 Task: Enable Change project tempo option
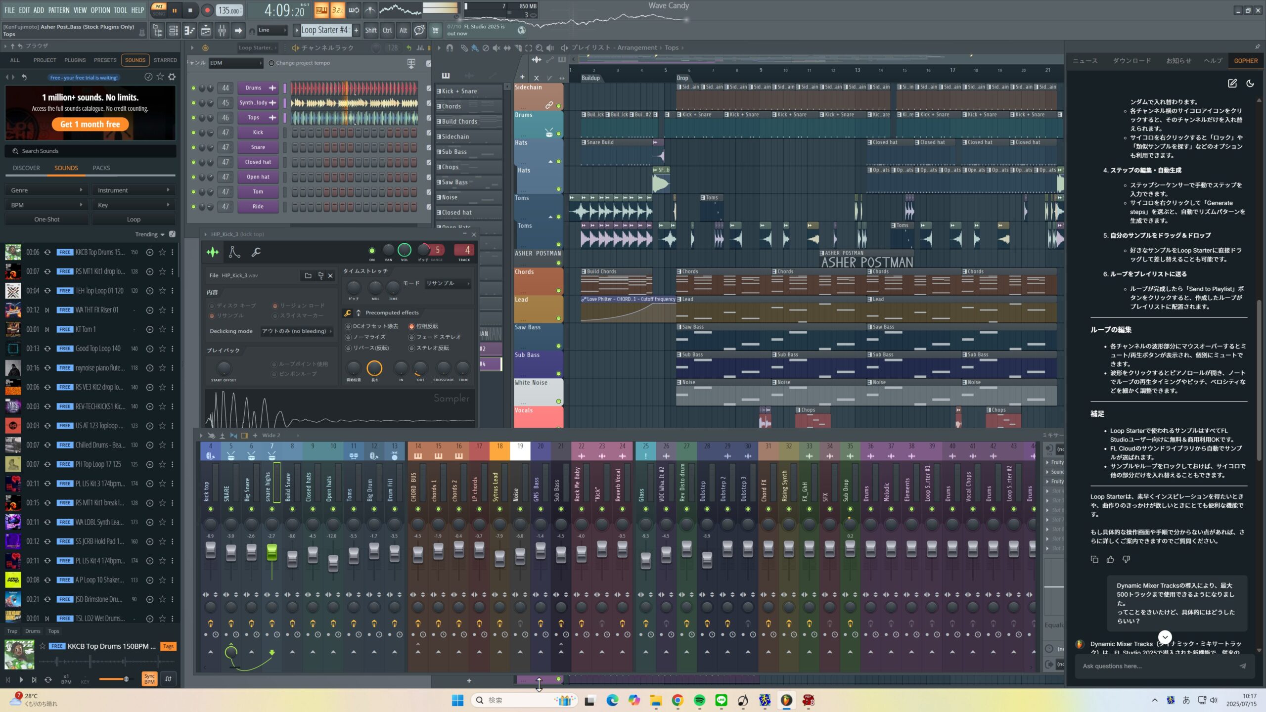271,63
